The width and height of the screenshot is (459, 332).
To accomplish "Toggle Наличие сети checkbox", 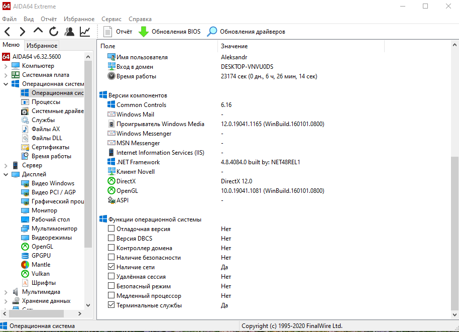I will coord(111,266).
